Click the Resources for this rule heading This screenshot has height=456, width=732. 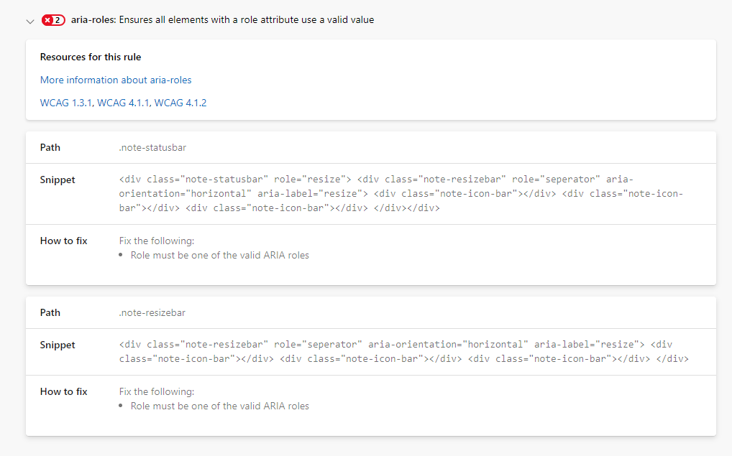tap(90, 57)
